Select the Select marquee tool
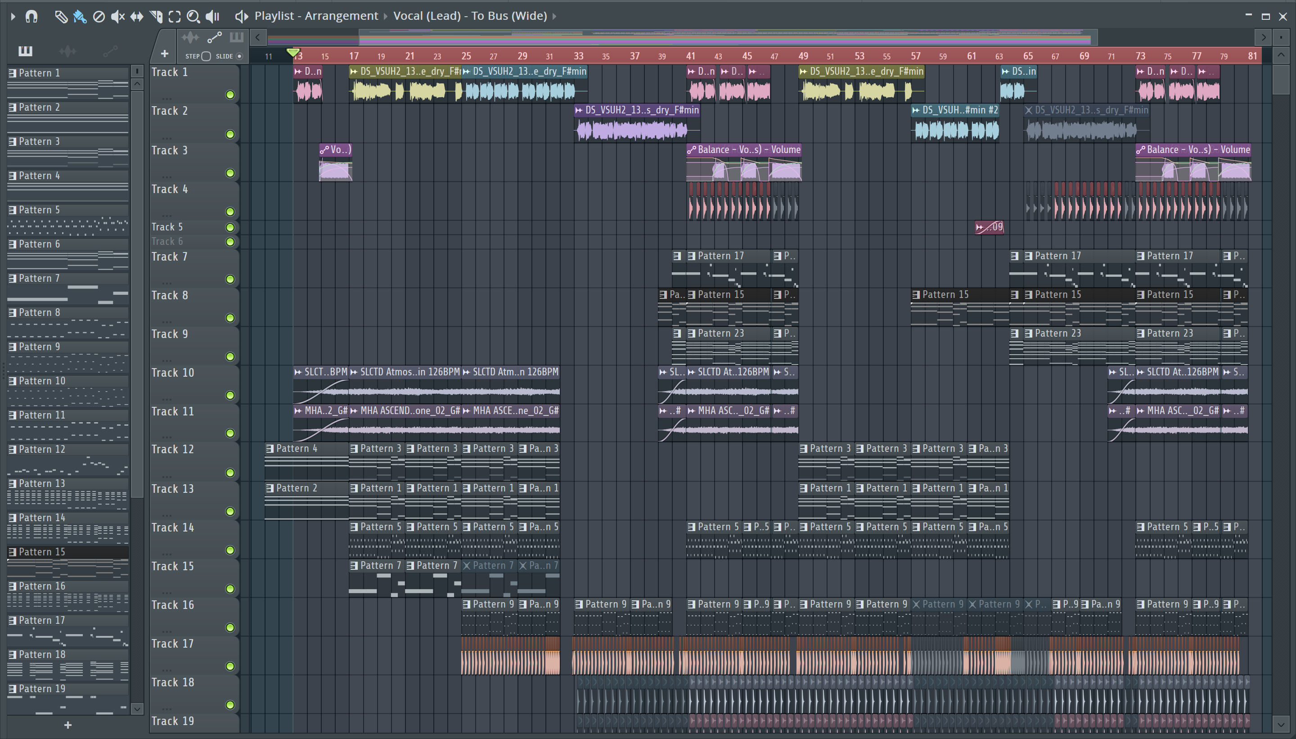Viewport: 1296px width, 739px height. pos(175,16)
